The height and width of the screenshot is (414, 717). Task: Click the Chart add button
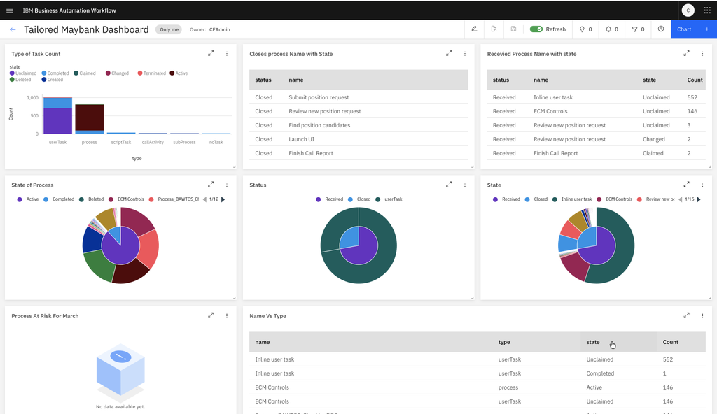[693, 29]
